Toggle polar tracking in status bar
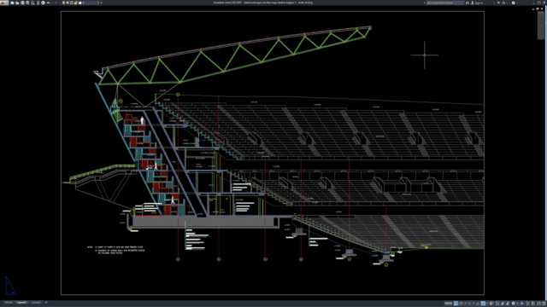The image size is (547, 307). click(461, 304)
